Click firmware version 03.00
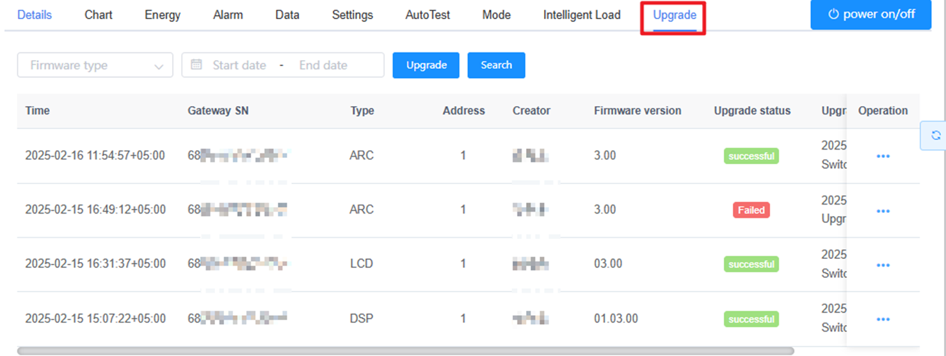 pyautogui.click(x=607, y=263)
